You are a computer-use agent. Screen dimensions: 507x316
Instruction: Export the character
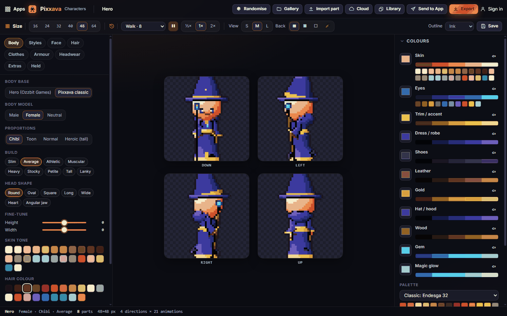pyautogui.click(x=463, y=9)
